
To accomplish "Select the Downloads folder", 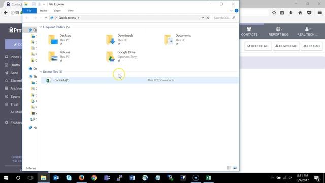I will tap(120, 40).
